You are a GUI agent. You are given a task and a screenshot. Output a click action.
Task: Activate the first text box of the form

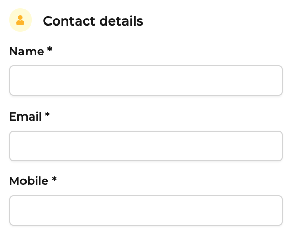click(x=146, y=81)
